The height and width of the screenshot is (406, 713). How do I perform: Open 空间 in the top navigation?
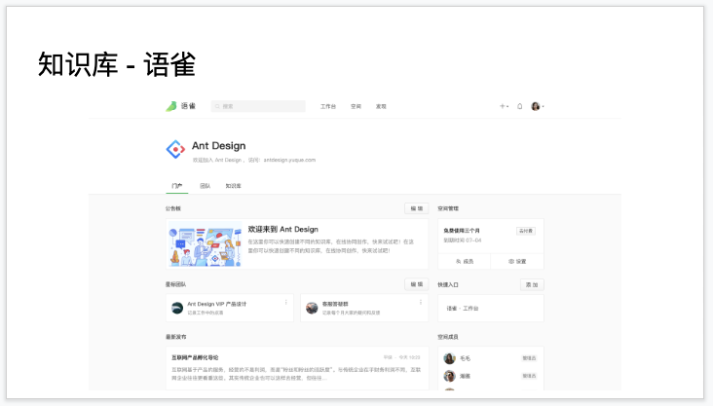coord(356,106)
